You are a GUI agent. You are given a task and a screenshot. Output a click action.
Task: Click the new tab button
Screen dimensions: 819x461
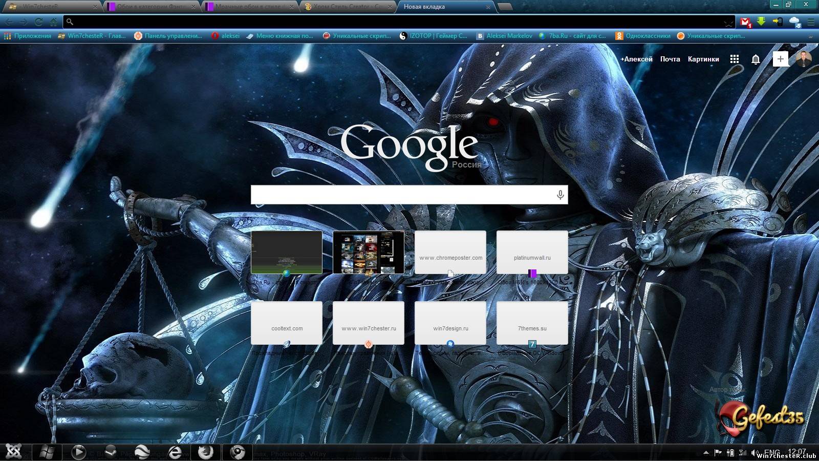(505, 7)
